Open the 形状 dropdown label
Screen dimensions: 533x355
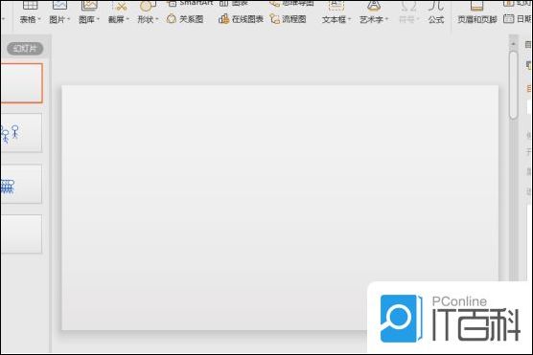coord(148,20)
